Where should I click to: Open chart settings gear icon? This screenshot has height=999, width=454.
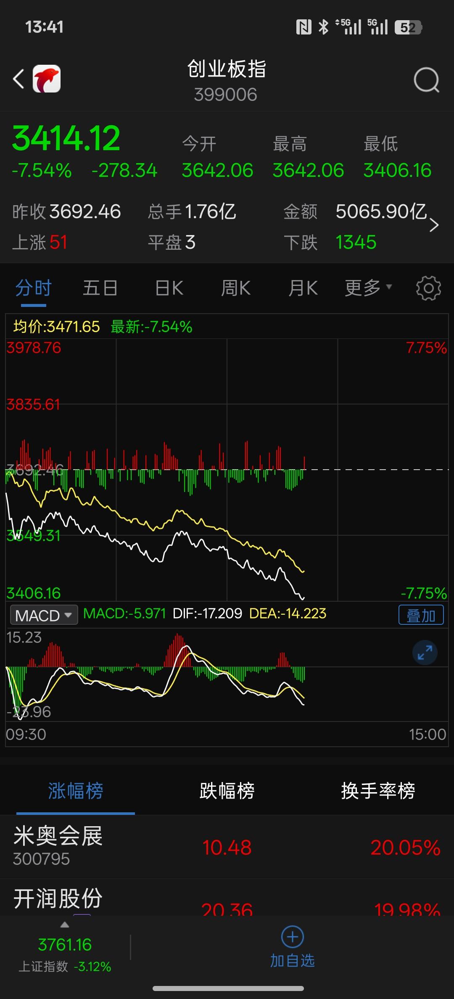tap(428, 288)
